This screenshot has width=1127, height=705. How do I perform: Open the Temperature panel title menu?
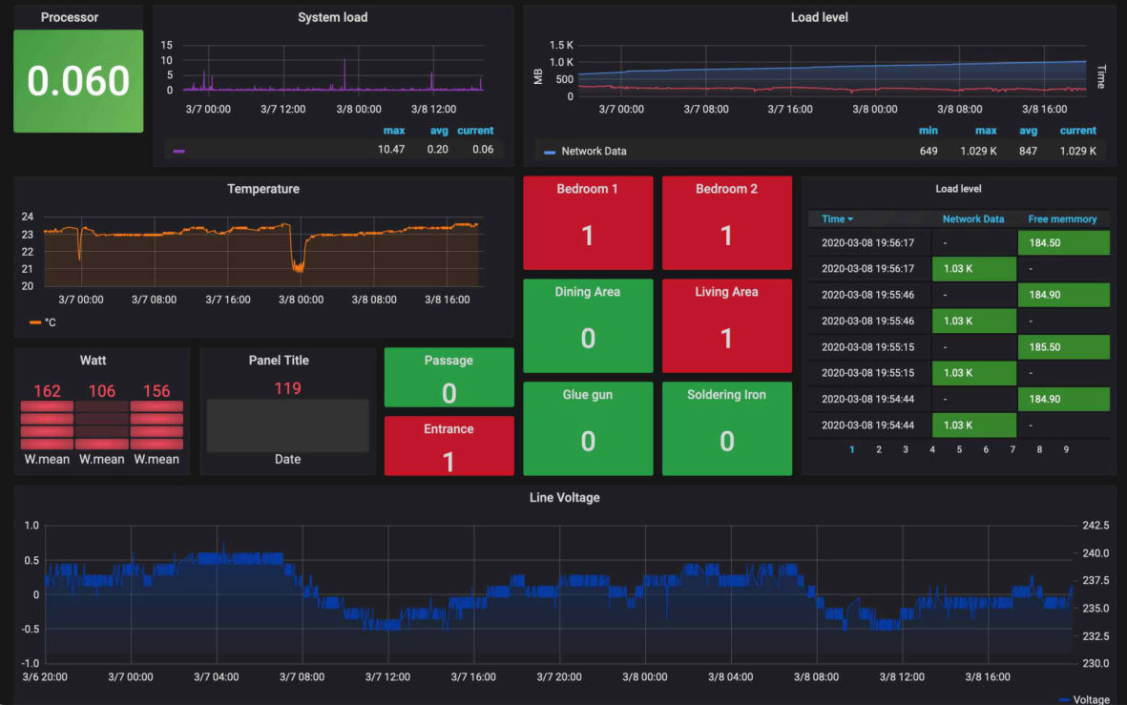pos(263,188)
